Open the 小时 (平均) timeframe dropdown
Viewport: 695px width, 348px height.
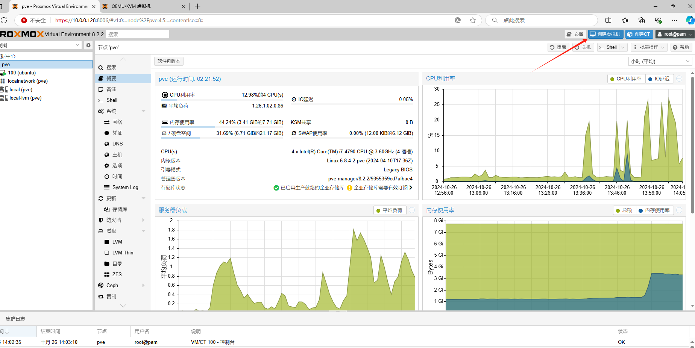pyautogui.click(x=660, y=61)
